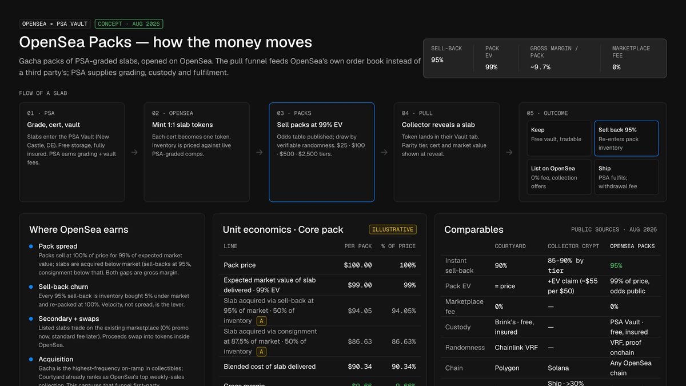Click the blue bullet beside Sell-back churn
The height and width of the screenshot is (386, 686).
point(31,287)
